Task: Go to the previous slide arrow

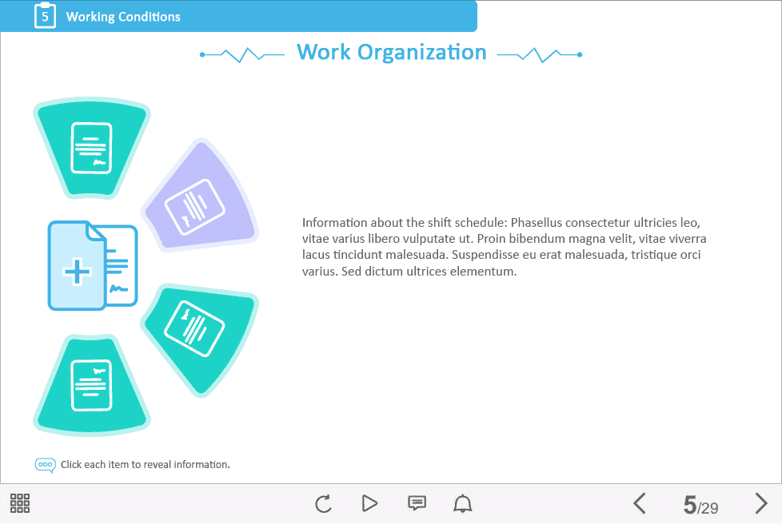Action: coord(639,503)
